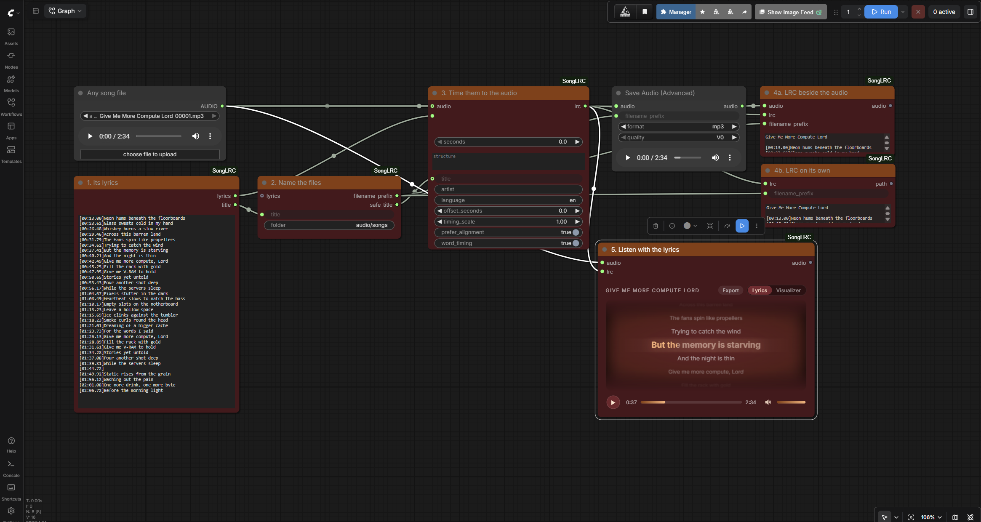
Task: Bypass the selected node with the curved arrow icon
Action: (727, 226)
